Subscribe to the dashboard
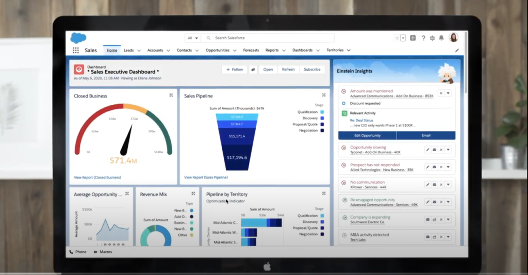This screenshot has width=528, height=275. 312,70
